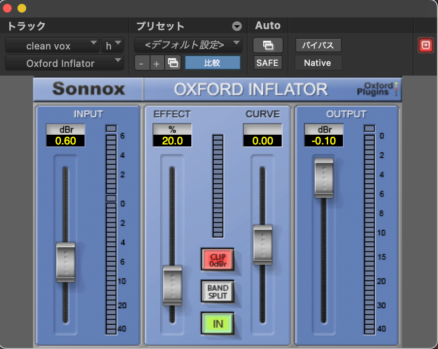Open the デフォルト設定 preset dropdown
Viewport: 438px width, 349px height.
click(188, 44)
